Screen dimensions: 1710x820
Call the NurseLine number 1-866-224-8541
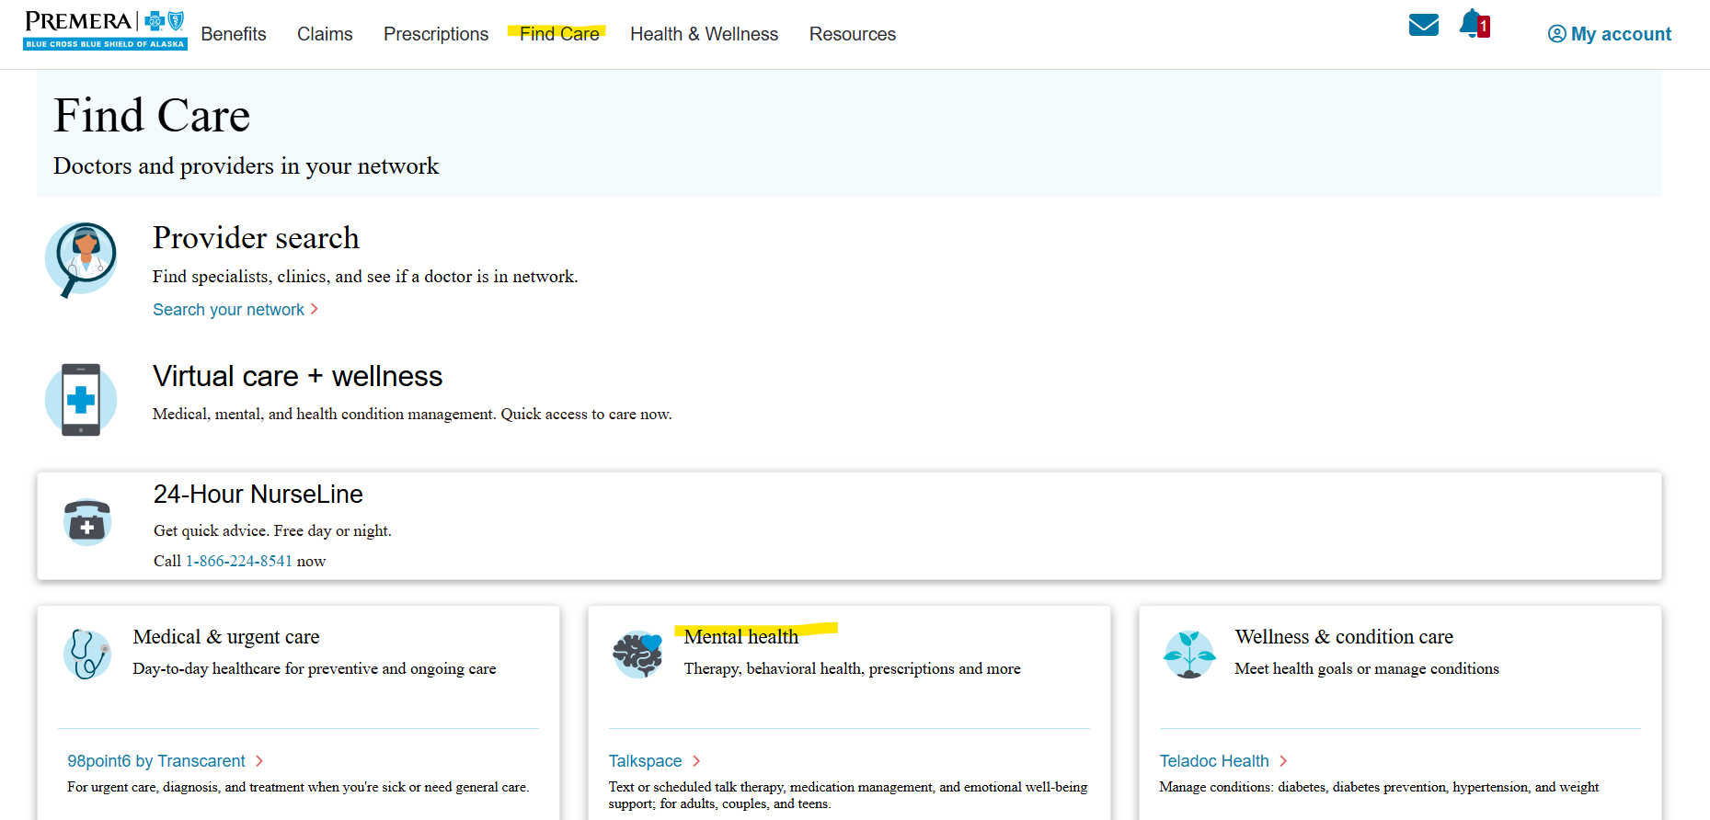point(239,561)
